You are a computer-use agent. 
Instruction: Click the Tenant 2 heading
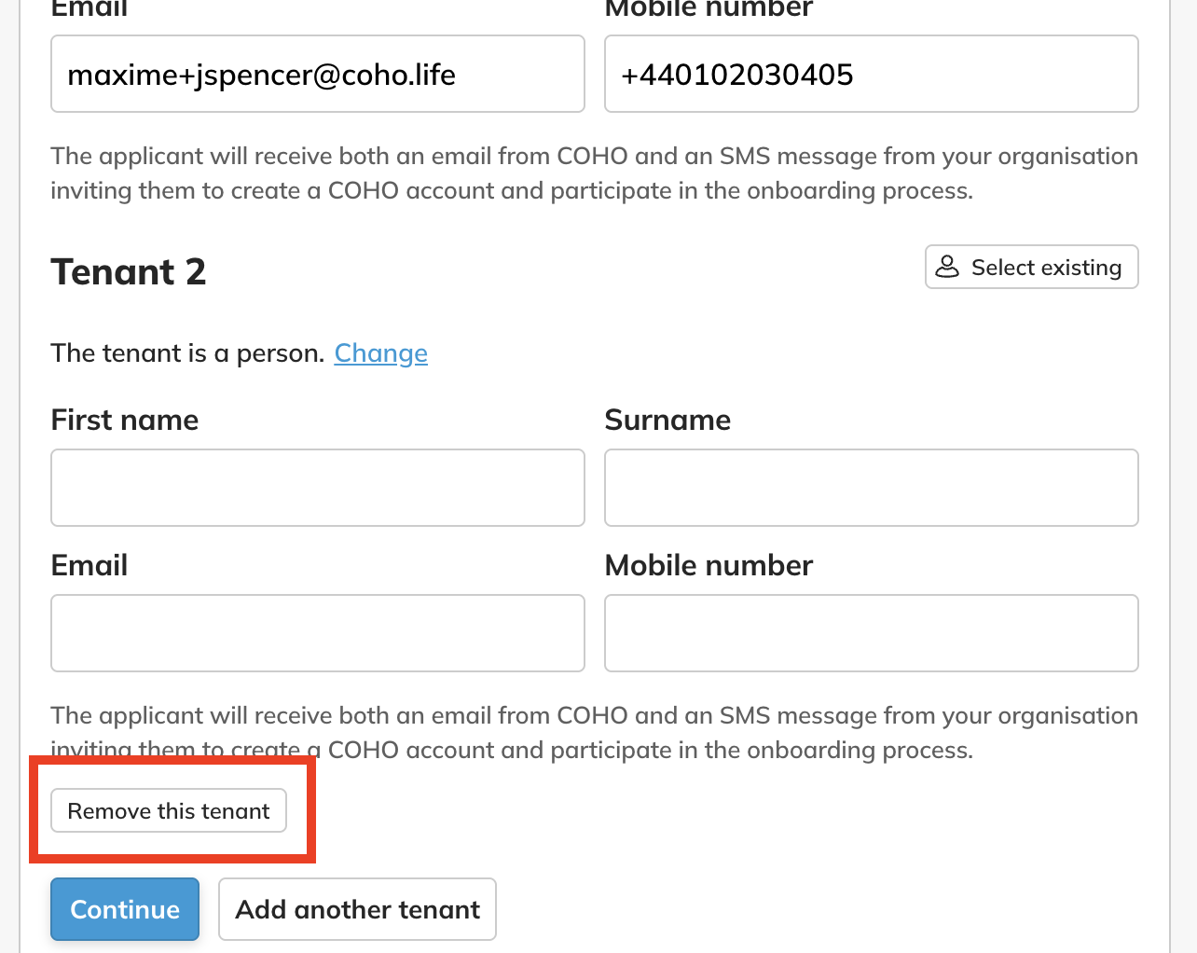129,272
